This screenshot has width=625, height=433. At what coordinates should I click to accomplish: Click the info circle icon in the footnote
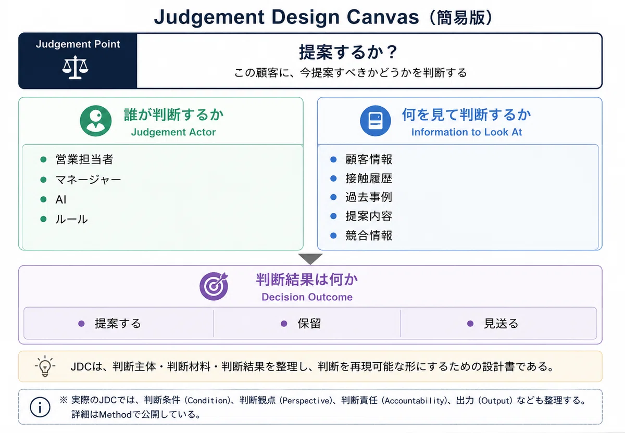coord(40,407)
